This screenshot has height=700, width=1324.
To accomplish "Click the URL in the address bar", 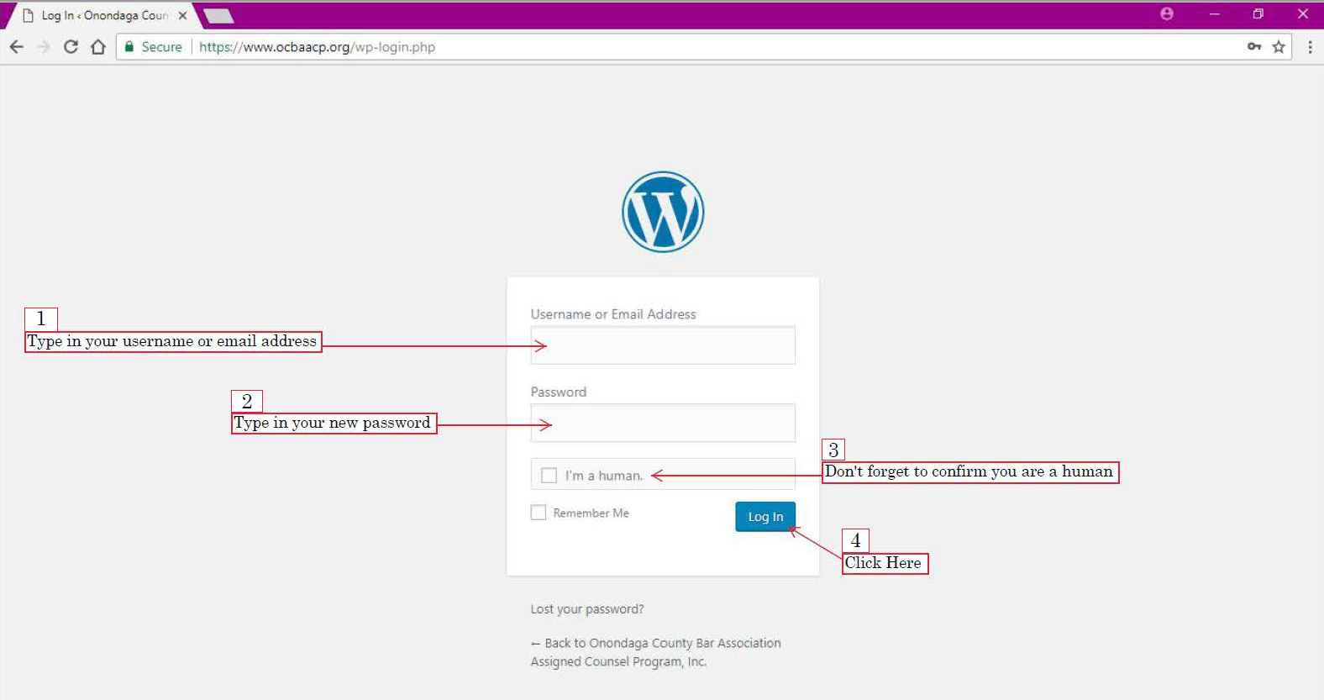I will click(317, 47).
